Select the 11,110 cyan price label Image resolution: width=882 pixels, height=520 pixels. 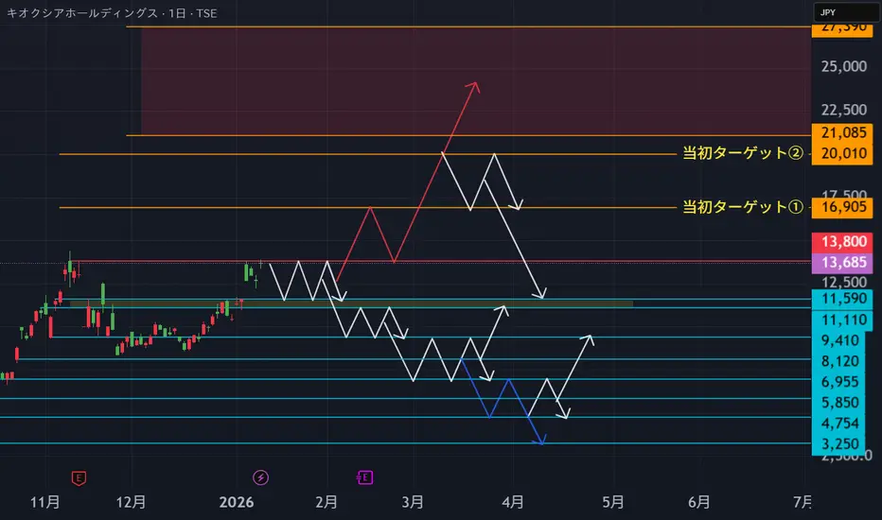pyautogui.click(x=842, y=320)
